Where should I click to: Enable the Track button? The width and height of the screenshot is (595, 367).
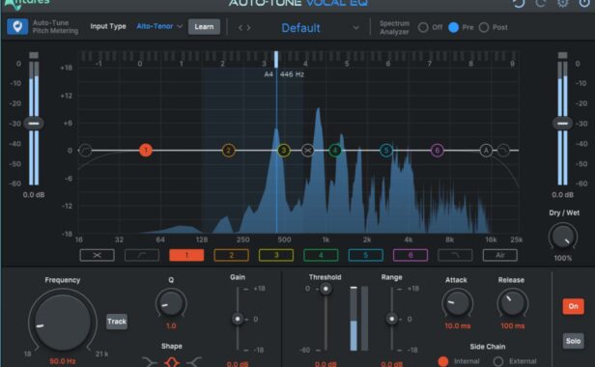(117, 322)
